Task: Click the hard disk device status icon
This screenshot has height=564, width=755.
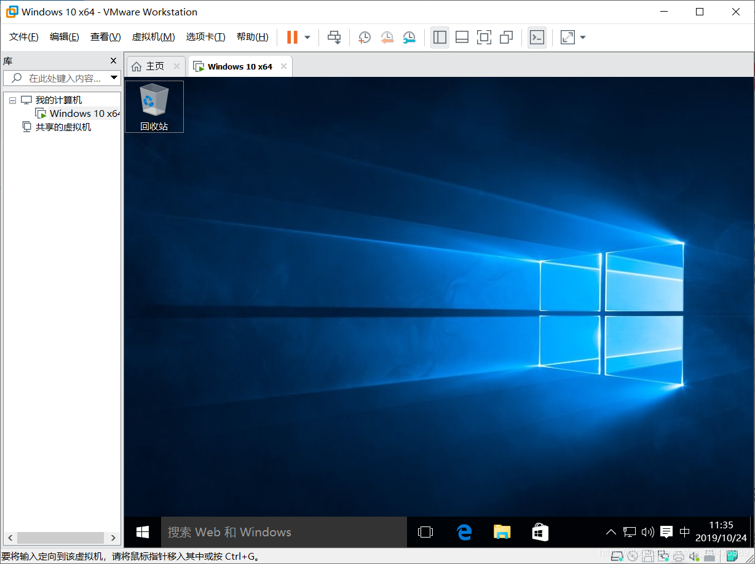Action: click(617, 556)
